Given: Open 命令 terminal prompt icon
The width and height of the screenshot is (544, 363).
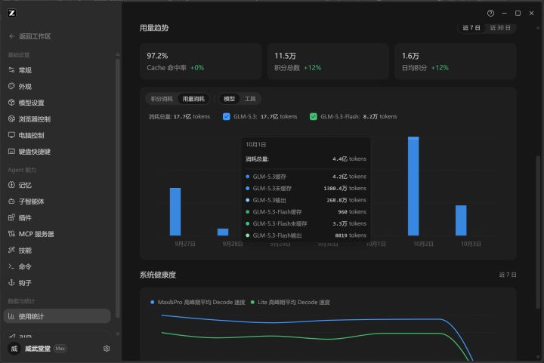Looking at the screenshot, I should [x=11, y=266].
